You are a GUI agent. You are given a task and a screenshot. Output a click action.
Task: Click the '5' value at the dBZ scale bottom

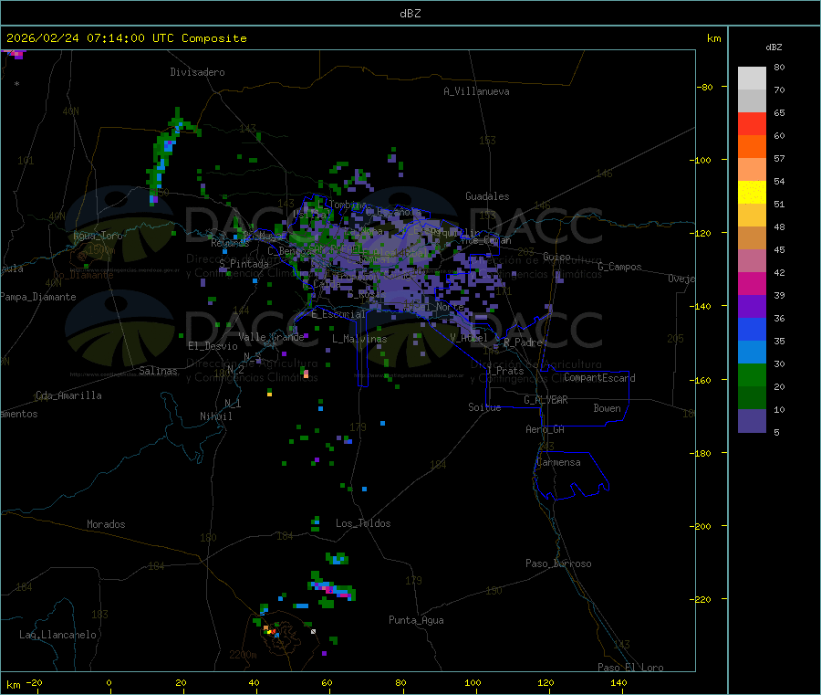776,432
